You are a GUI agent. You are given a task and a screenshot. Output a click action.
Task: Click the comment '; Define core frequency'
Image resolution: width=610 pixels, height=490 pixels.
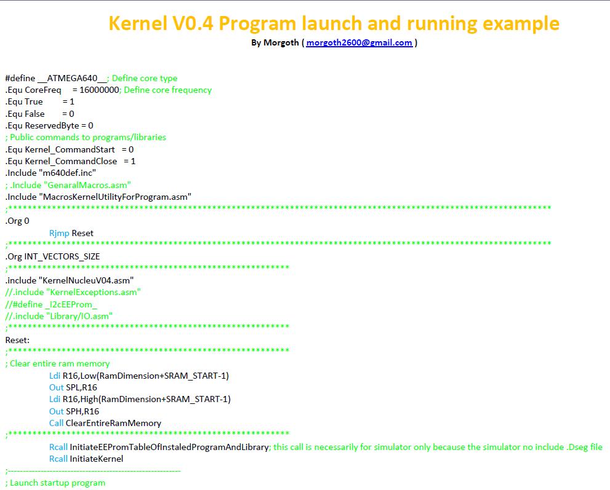pyautogui.click(x=166, y=90)
